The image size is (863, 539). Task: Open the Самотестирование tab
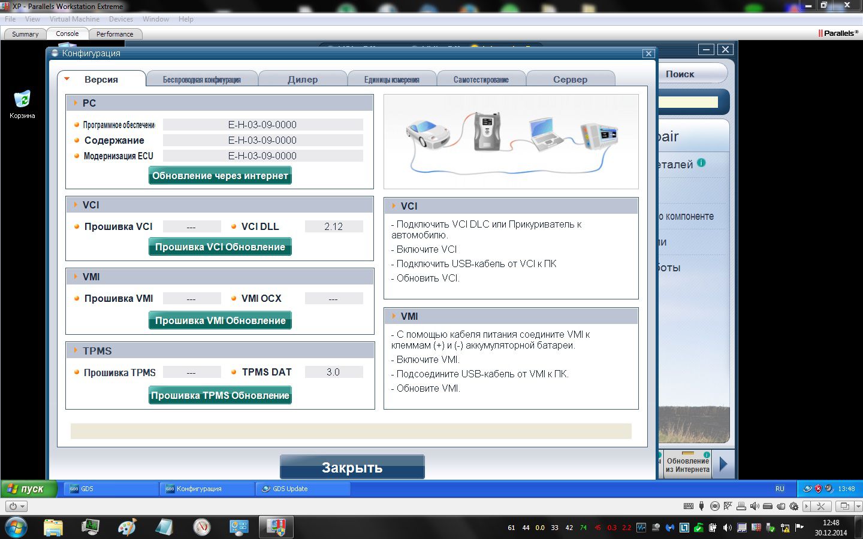point(481,79)
